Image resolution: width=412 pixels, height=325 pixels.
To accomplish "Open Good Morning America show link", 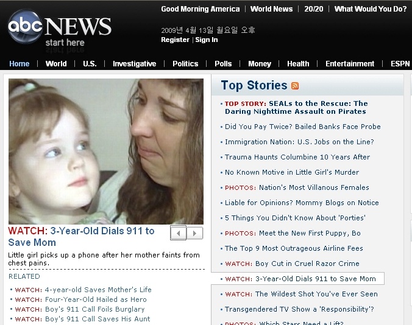I will 201,9.
